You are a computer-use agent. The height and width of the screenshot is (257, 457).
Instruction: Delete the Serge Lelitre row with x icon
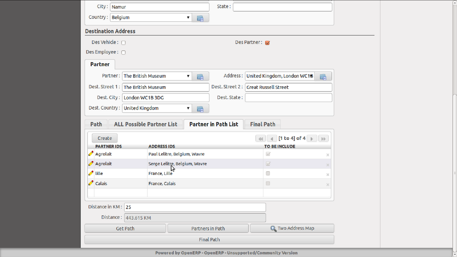coord(328,165)
